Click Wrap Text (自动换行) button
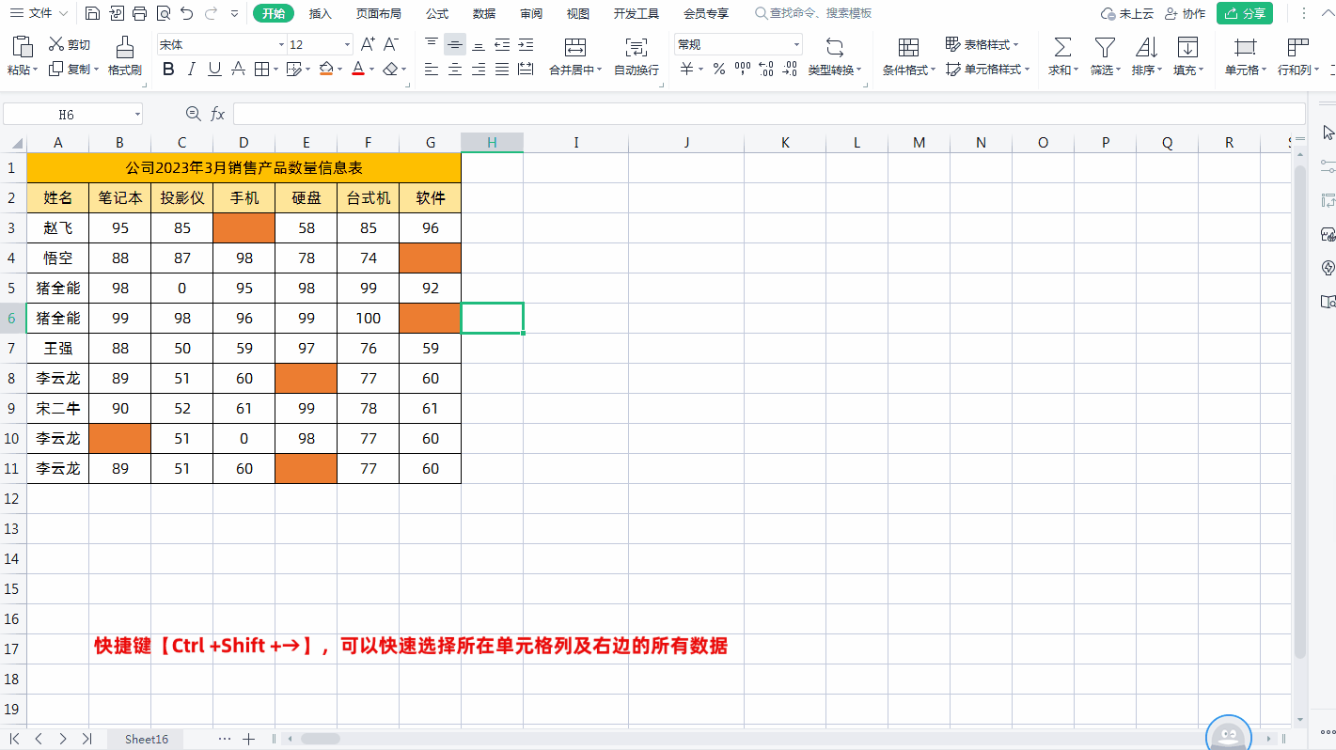The image size is (1336, 750). (x=637, y=55)
